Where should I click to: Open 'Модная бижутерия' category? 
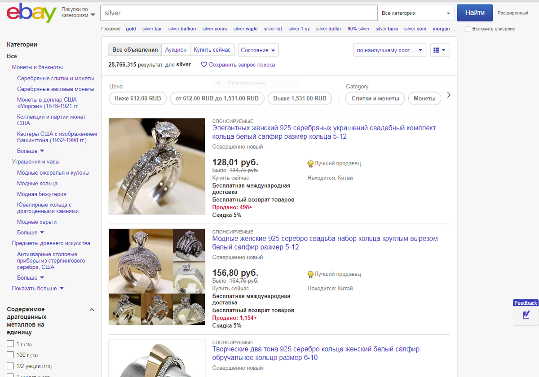(x=42, y=194)
